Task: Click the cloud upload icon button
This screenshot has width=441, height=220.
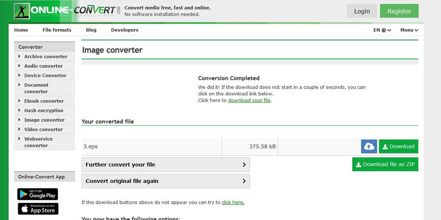Action: (369, 146)
